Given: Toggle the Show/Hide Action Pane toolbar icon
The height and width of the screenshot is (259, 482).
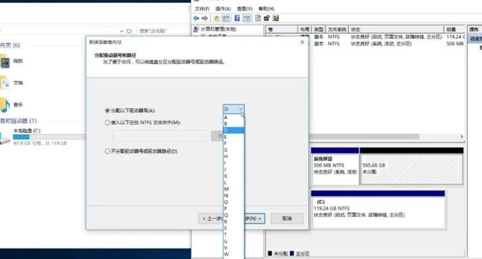Looking at the screenshot, I should [x=247, y=19].
